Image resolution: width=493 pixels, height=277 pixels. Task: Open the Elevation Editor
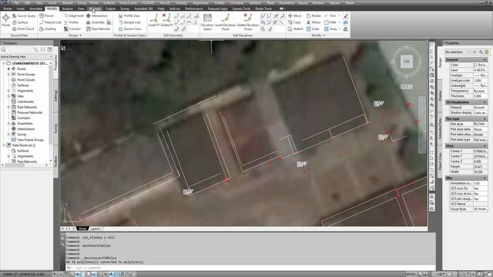pyautogui.click(x=207, y=22)
